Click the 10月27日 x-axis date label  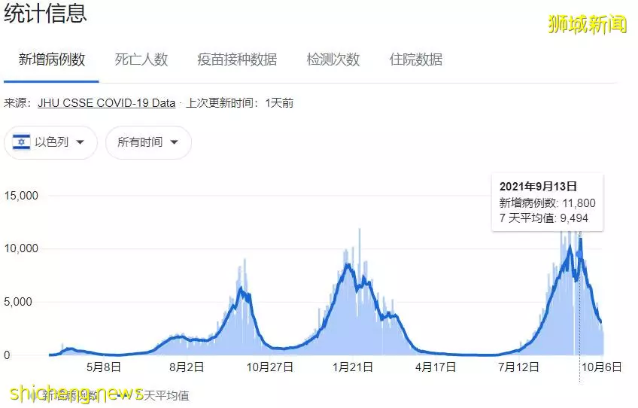[270, 367]
